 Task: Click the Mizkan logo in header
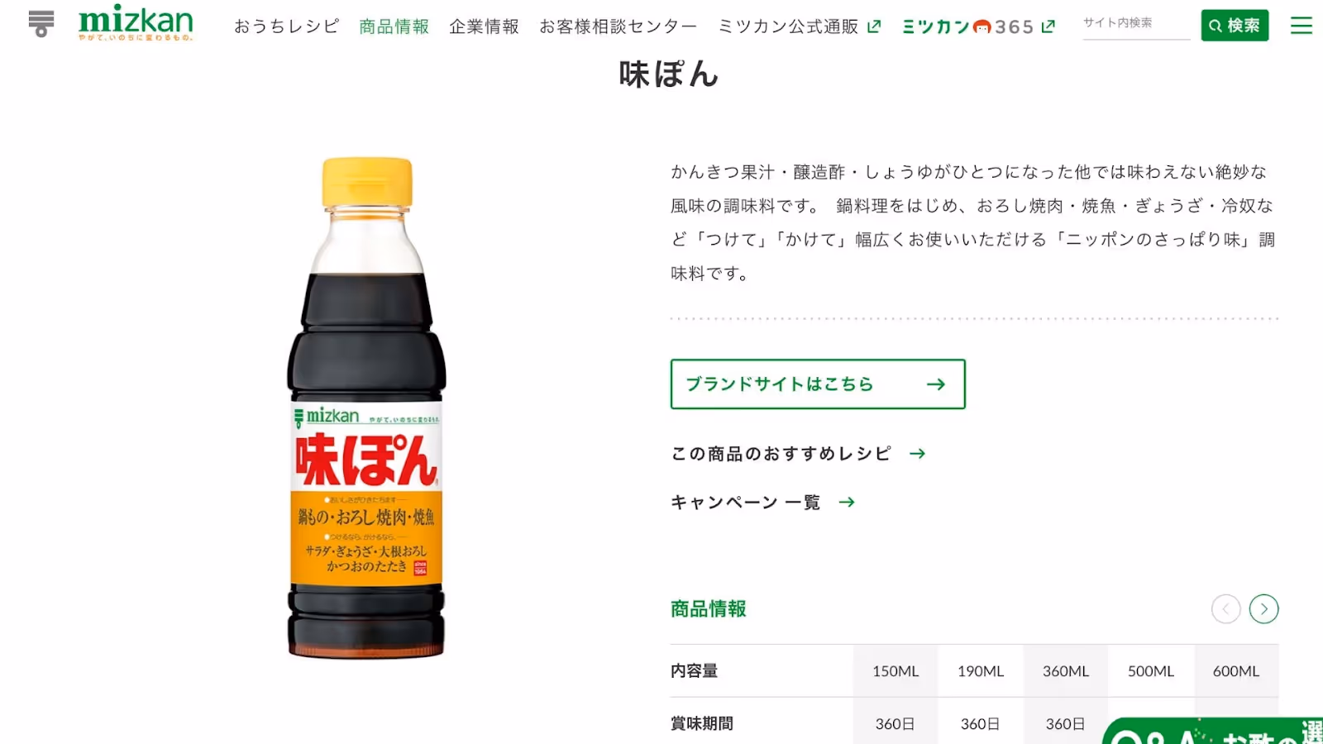[136, 22]
